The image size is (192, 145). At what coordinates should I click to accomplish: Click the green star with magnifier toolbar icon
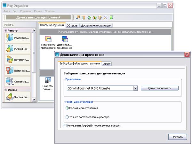[89, 17]
